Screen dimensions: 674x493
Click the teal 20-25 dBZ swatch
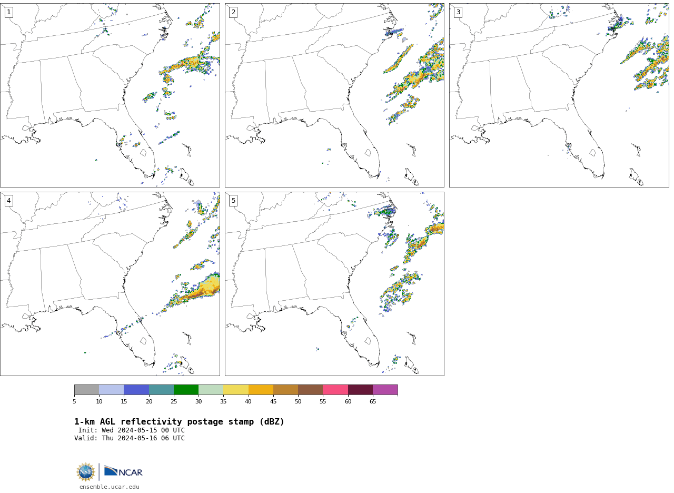tap(161, 390)
